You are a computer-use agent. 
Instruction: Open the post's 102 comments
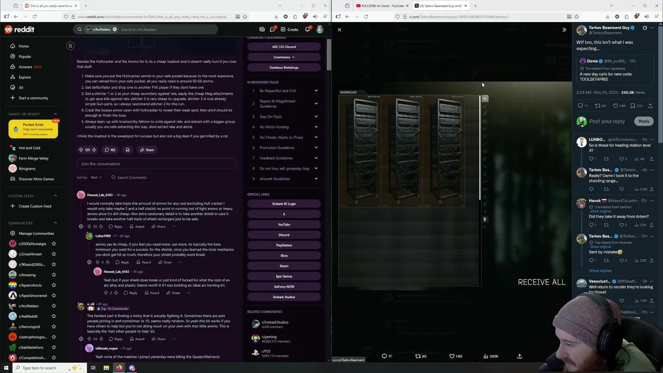110,150
